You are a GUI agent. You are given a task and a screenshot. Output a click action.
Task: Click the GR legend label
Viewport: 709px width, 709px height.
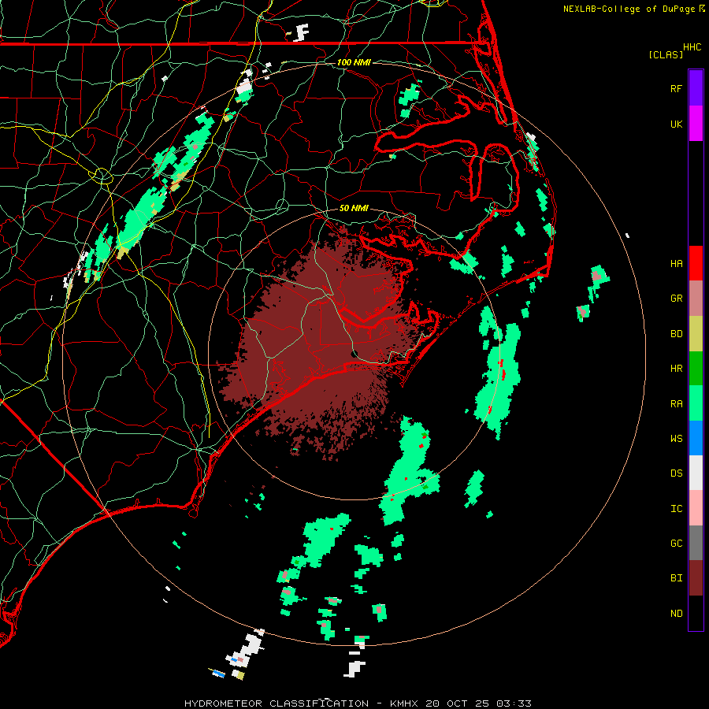[x=676, y=299]
